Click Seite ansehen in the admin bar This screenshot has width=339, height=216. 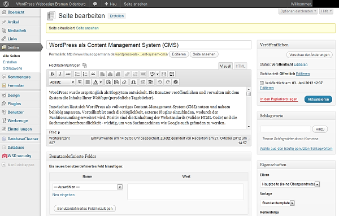pos(136,4)
